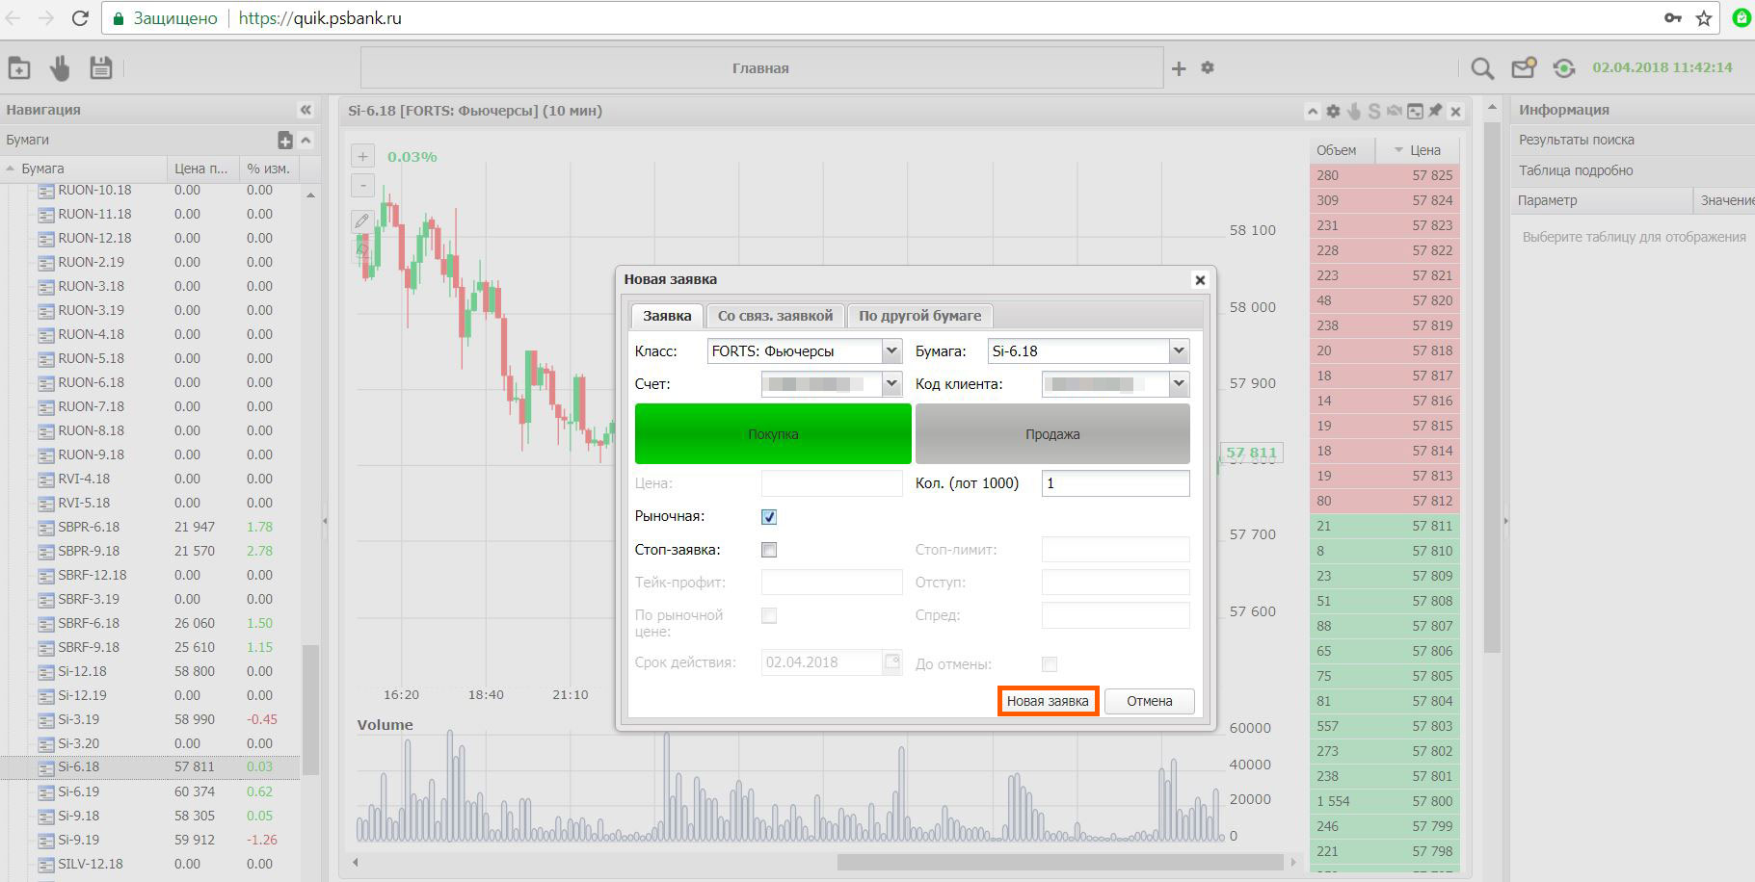This screenshot has width=1755, height=882.
Task: Click the browser reload icon
Action: pyautogui.click(x=81, y=18)
